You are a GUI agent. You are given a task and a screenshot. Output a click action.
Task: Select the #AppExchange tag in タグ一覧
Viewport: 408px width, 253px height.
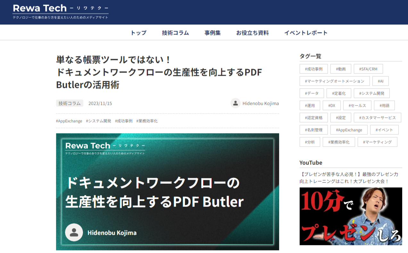(x=349, y=130)
